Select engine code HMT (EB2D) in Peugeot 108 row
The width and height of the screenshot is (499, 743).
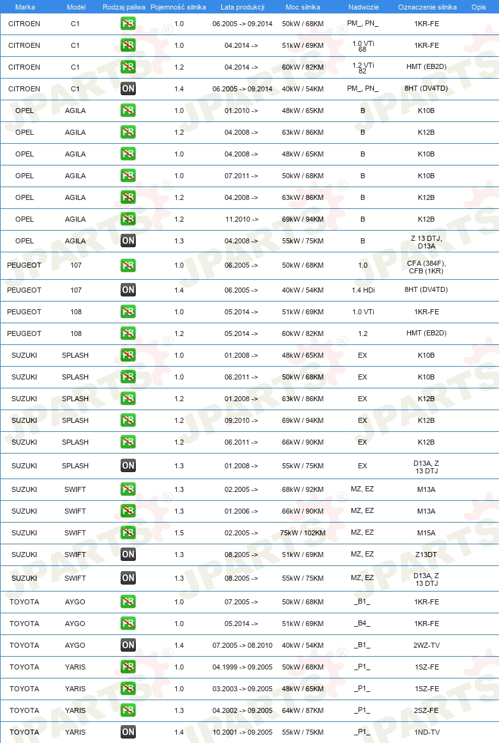(x=426, y=333)
